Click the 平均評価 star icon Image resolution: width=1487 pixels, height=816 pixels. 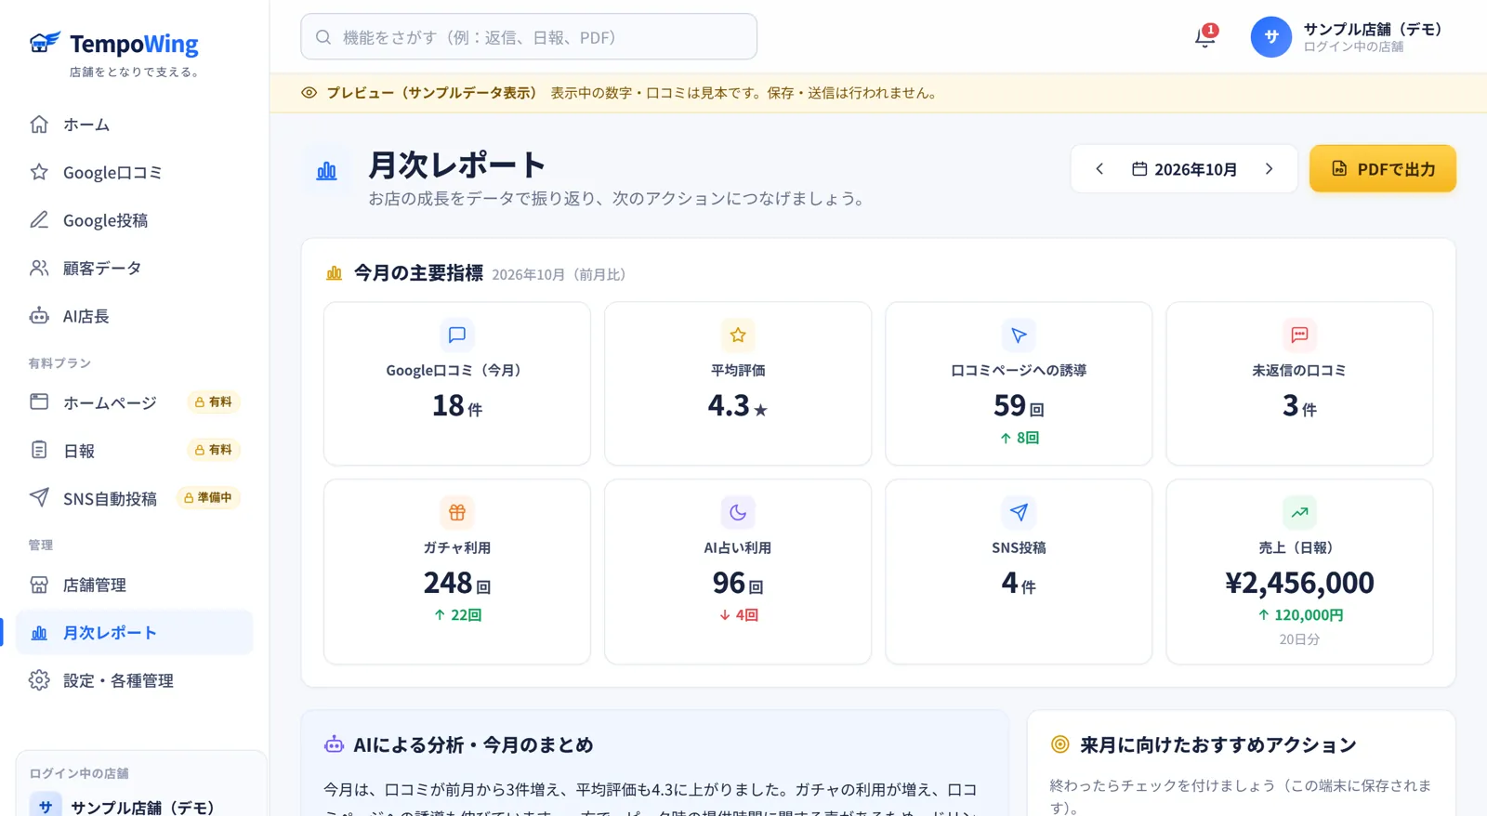[738, 335]
